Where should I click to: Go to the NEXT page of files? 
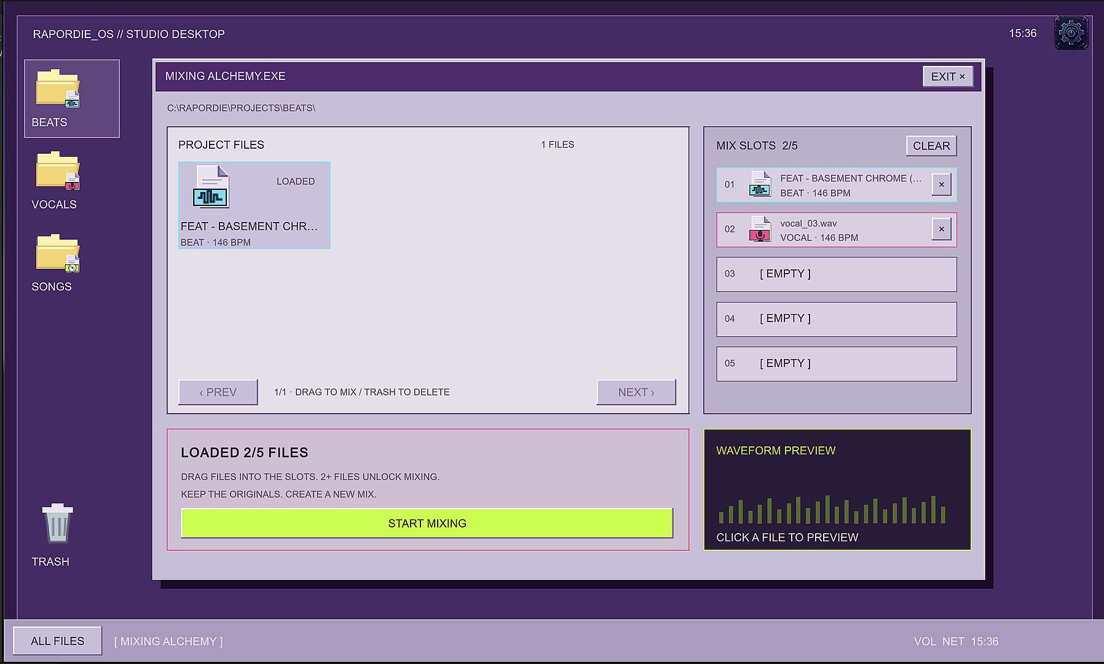(x=636, y=392)
